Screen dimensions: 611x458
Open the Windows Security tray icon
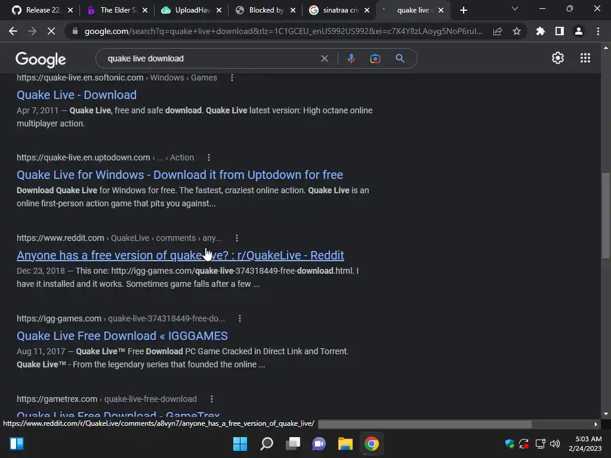pyautogui.click(x=510, y=444)
